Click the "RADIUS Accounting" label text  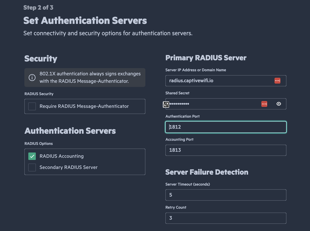[61, 156]
